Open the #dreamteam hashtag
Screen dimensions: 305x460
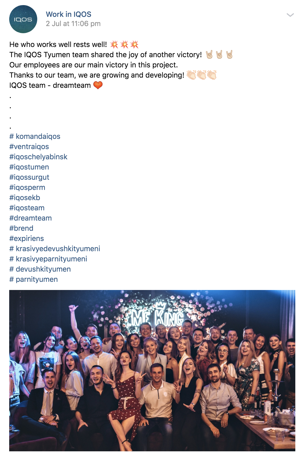[31, 218]
